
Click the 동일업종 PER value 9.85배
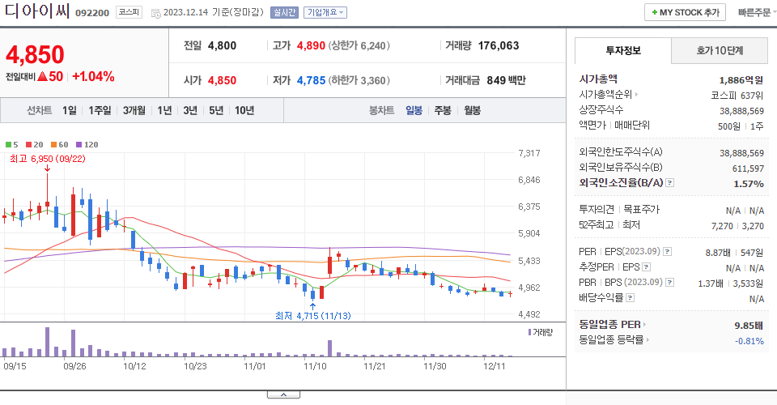click(749, 326)
